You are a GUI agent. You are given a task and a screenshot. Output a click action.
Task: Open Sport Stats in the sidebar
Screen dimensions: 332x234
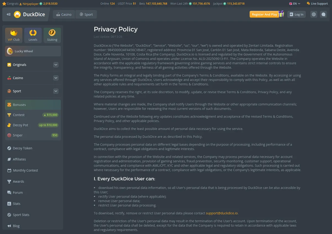(x=33, y=215)
